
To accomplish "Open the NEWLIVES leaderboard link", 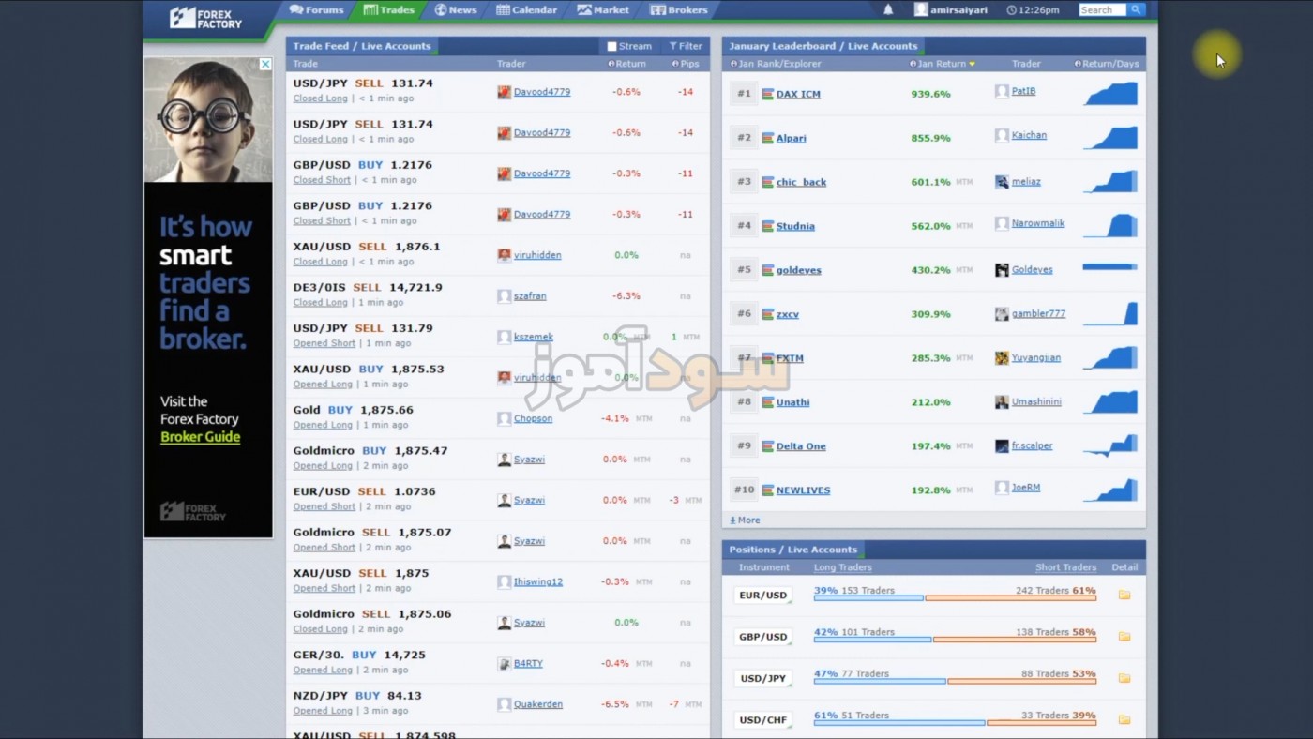I will 803,490.
